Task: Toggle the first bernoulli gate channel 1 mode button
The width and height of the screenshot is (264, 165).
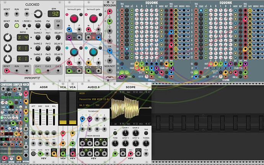Action: (81, 15)
